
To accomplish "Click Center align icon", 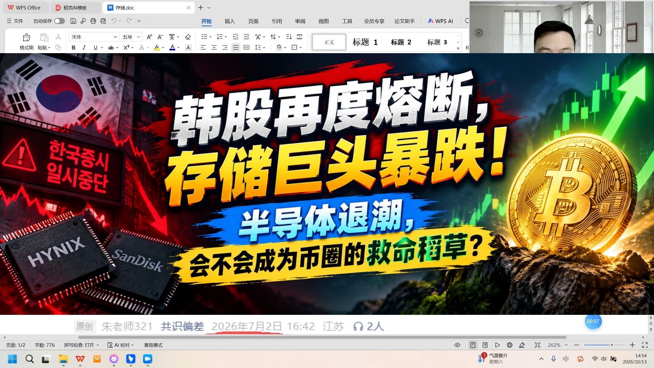I will tap(214, 47).
